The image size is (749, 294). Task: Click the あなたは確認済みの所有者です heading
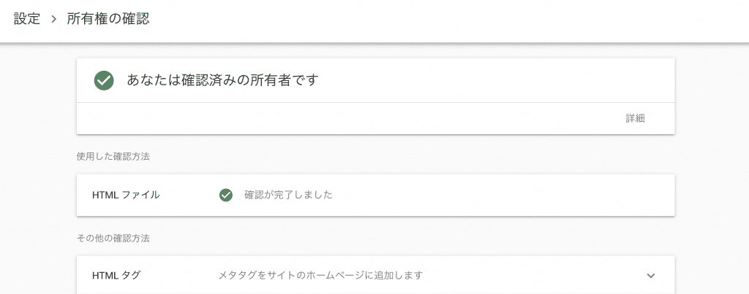tap(222, 80)
